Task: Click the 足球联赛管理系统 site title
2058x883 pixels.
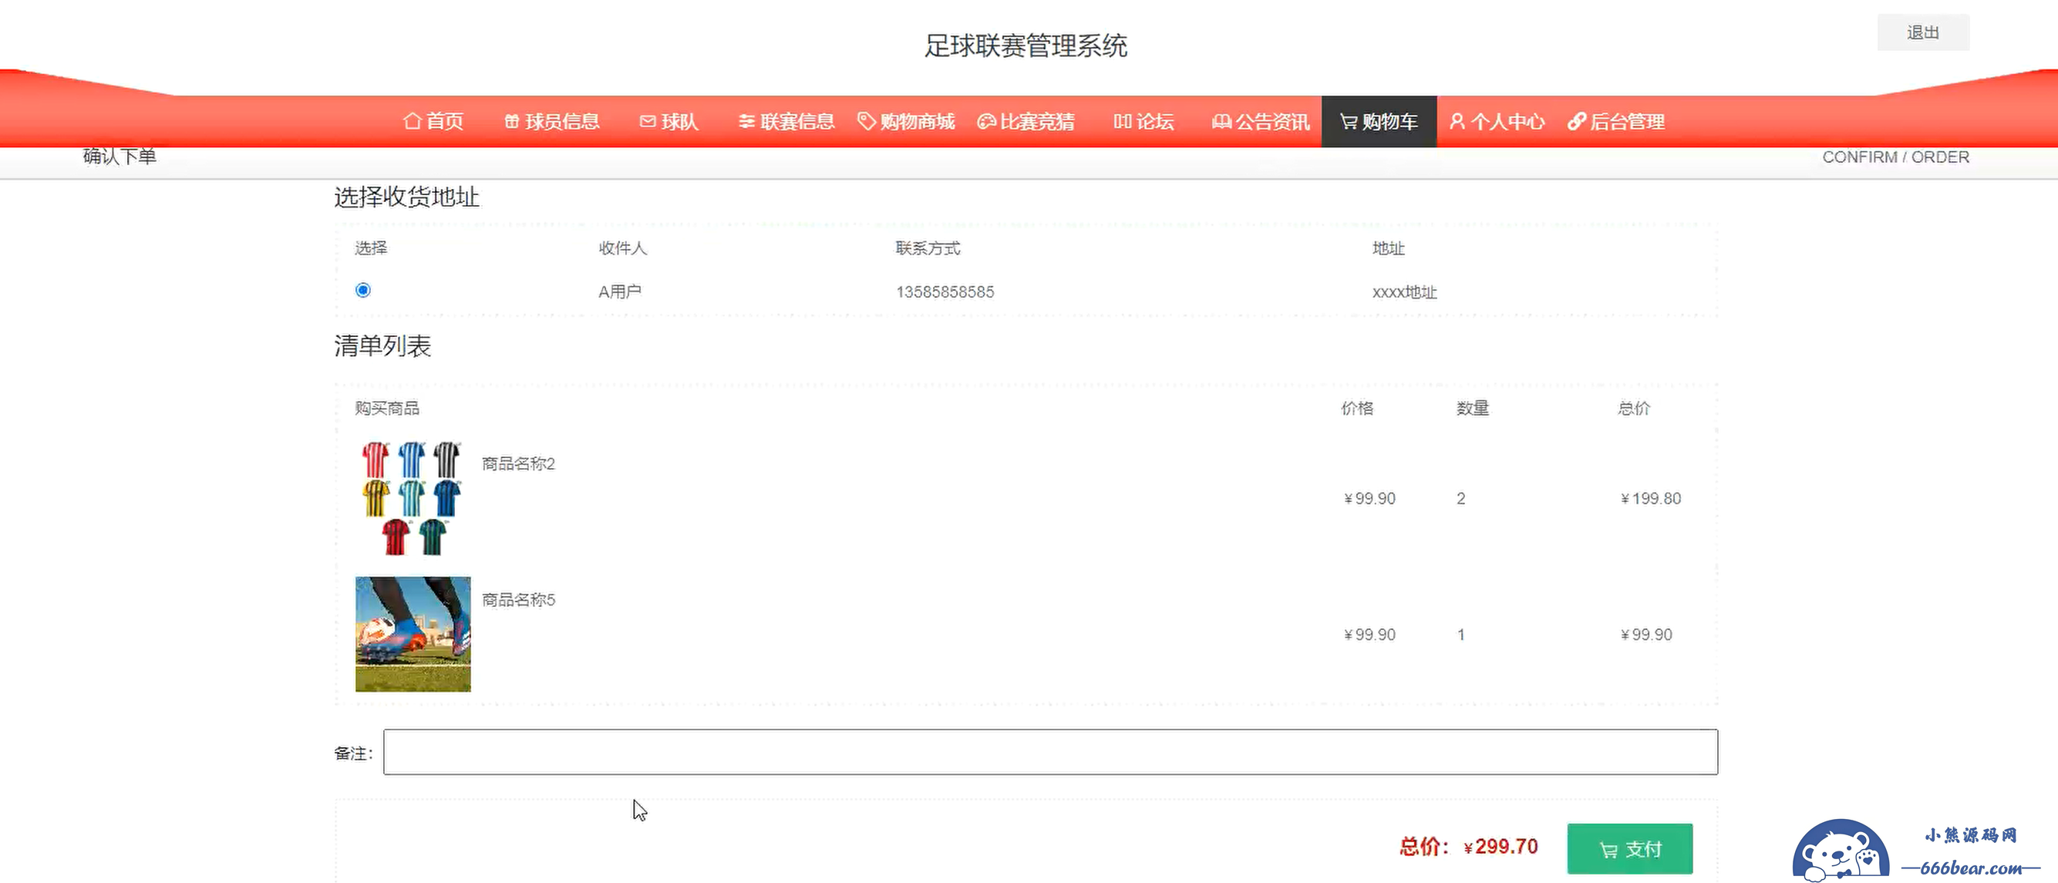Action: [x=1026, y=45]
